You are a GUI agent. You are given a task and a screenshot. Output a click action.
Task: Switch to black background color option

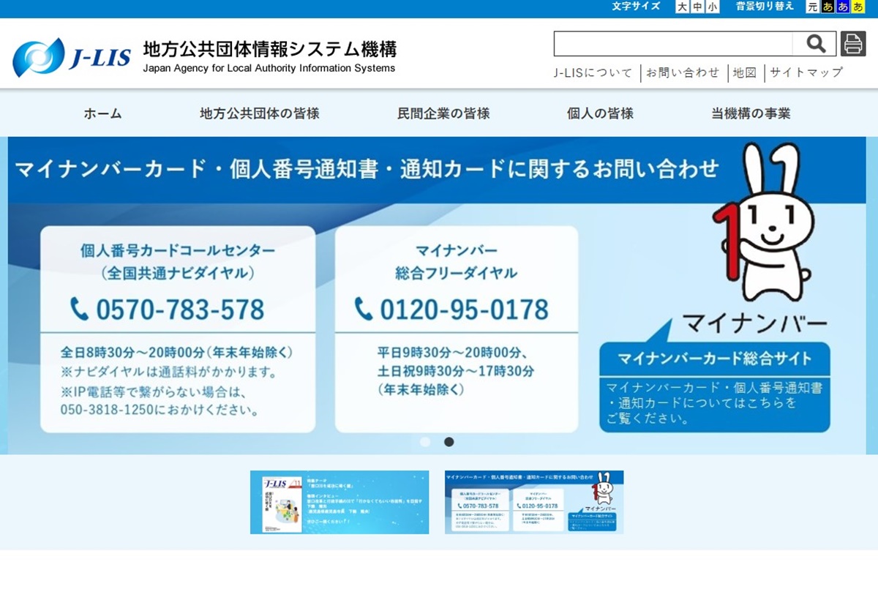[828, 7]
